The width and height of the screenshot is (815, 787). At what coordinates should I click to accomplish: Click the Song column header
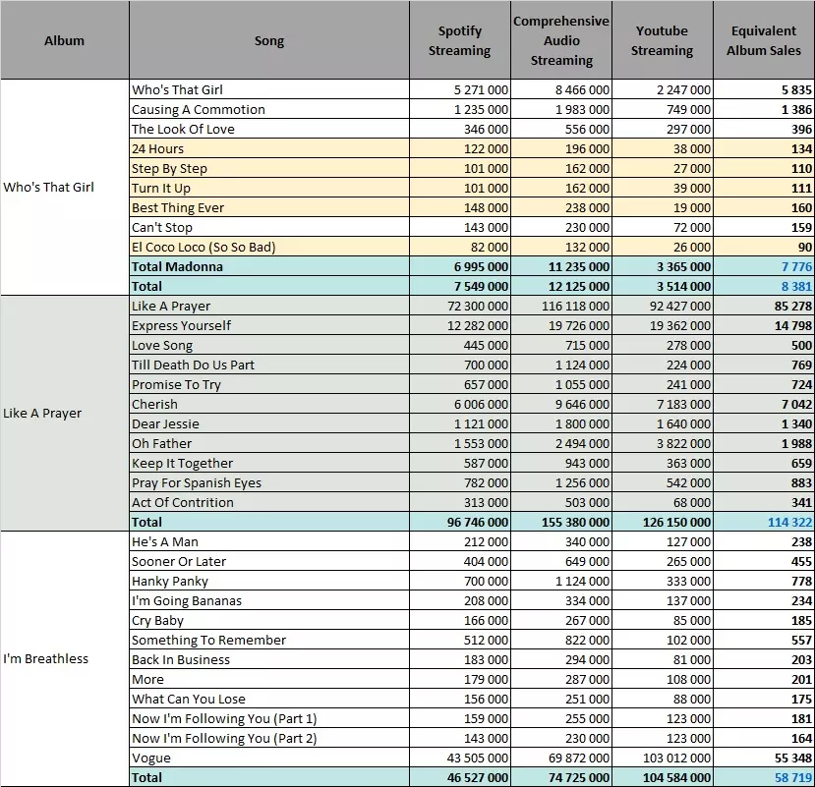(x=269, y=40)
